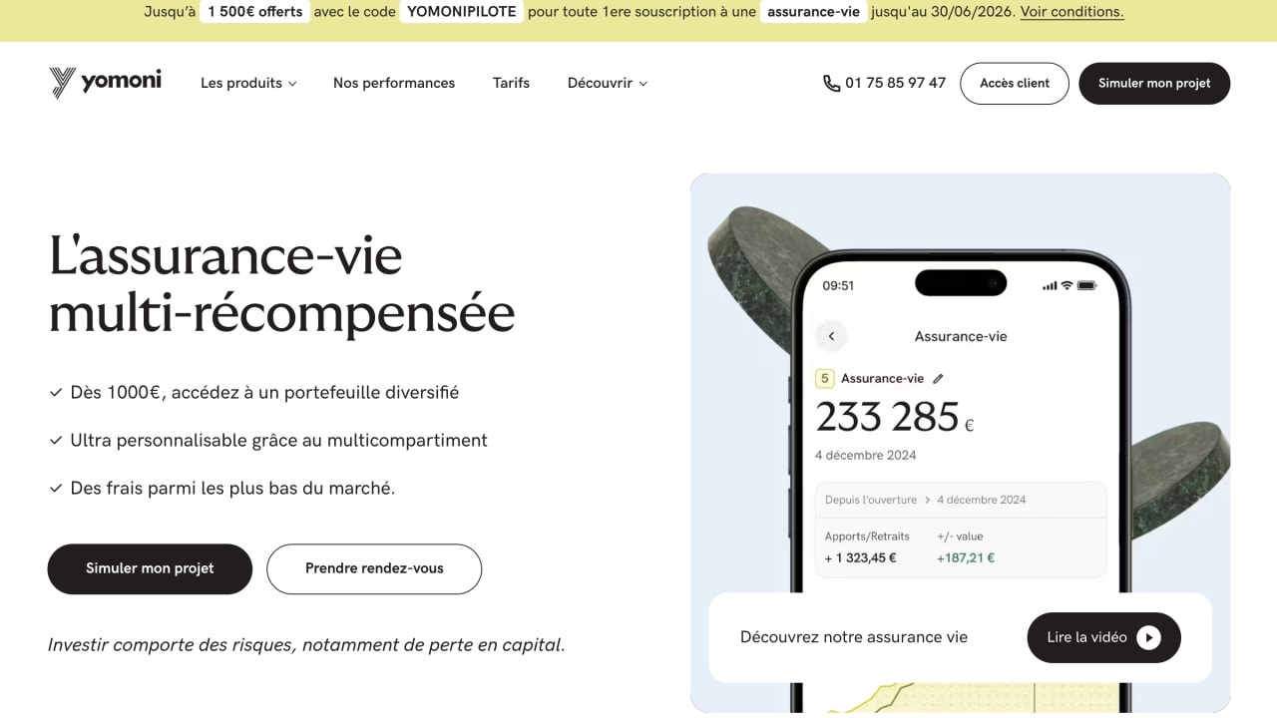Select Nos performances in the navigation
Image resolution: width=1277 pixels, height=718 pixels.
(x=393, y=83)
